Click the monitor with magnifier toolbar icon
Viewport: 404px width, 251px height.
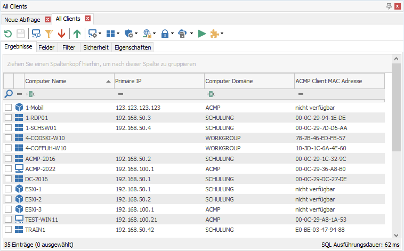[x=36, y=34]
